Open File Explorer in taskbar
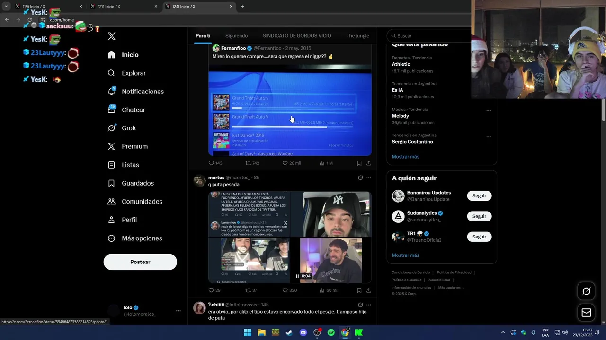The image size is (606, 340). (x=261, y=333)
